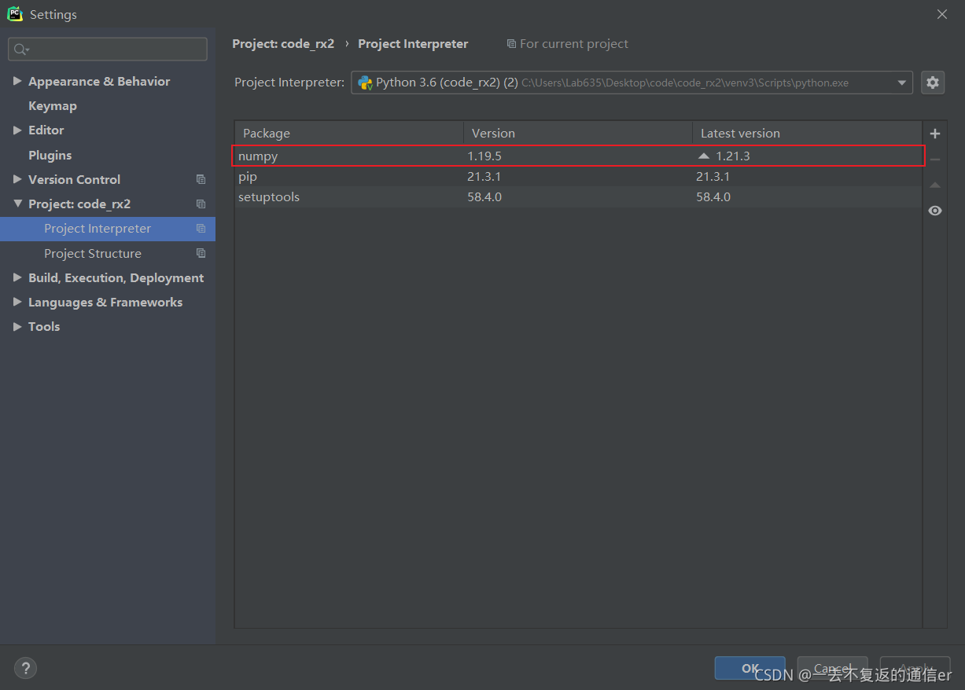Open Appearance & Behavior settings
Image resolution: width=965 pixels, height=690 pixels.
(99, 81)
